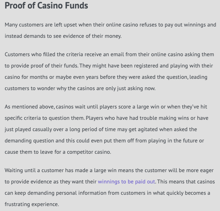220x211 pixels.
Task: Click the paragraph starting 'Customers who filled the criteria'
Action: [x=109, y=71]
